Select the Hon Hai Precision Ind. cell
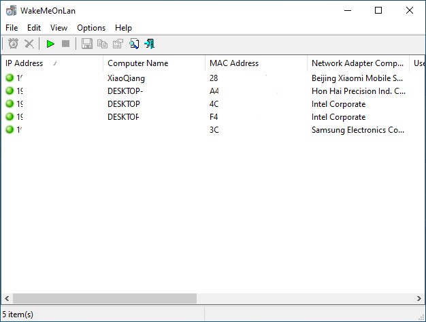 pos(359,91)
